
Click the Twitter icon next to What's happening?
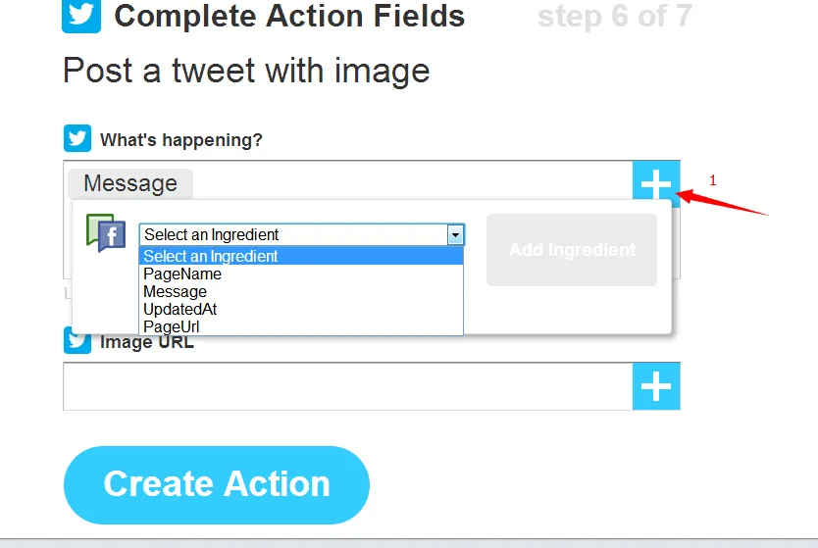tap(77, 138)
